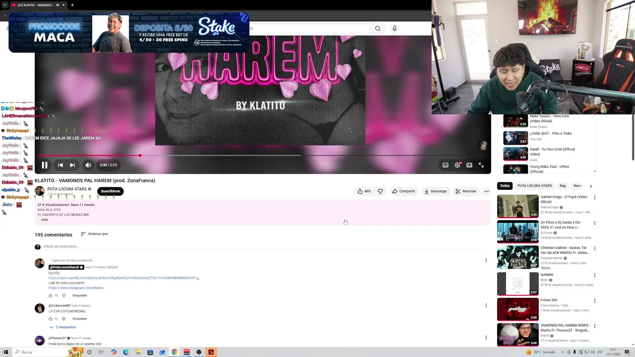Open Chrome from the taskbar

[175, 352]
